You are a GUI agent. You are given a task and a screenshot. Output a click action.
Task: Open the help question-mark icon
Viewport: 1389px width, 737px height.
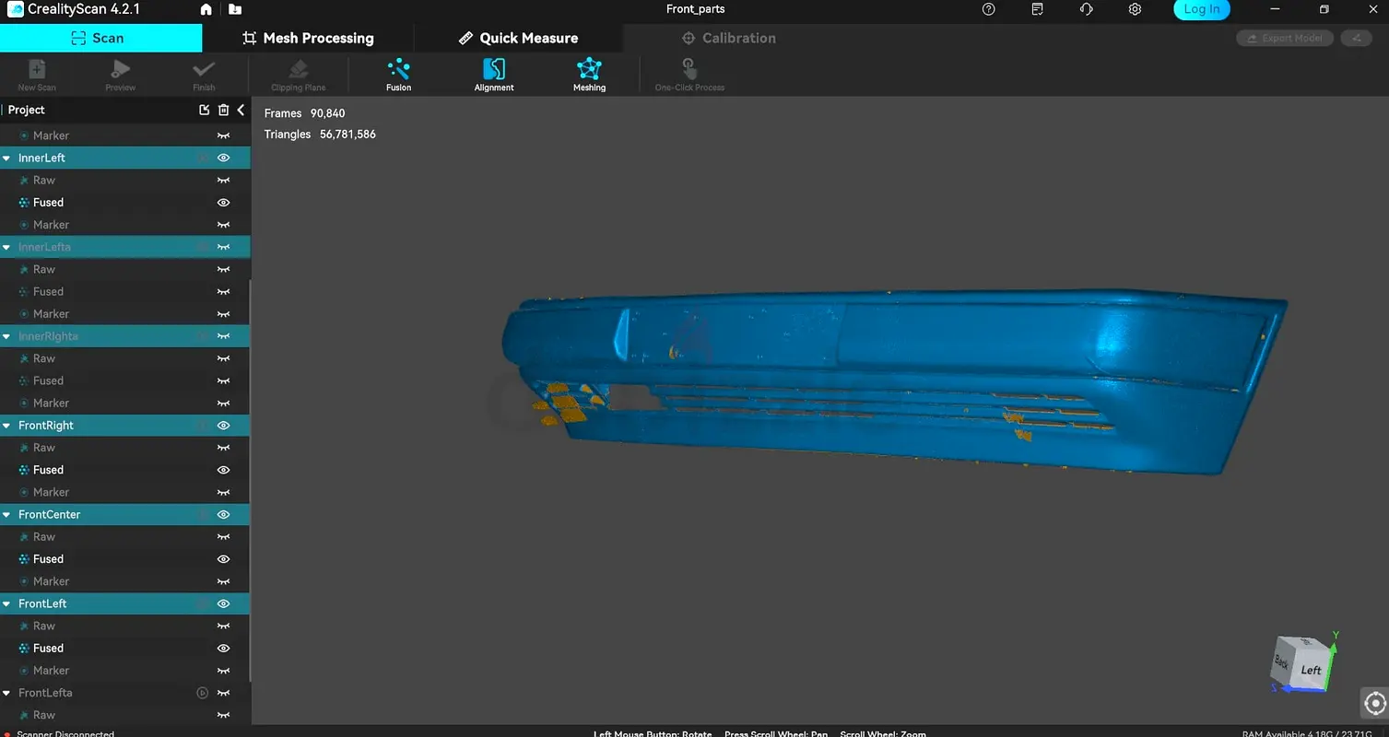(x=989, y=9)
